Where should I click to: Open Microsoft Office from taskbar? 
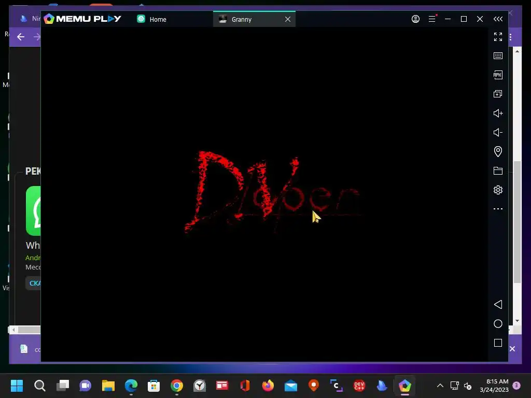pos(245,386)
